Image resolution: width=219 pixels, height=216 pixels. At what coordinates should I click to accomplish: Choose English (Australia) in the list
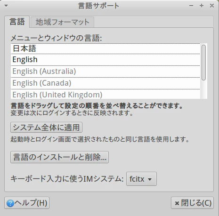pos(105,72)
